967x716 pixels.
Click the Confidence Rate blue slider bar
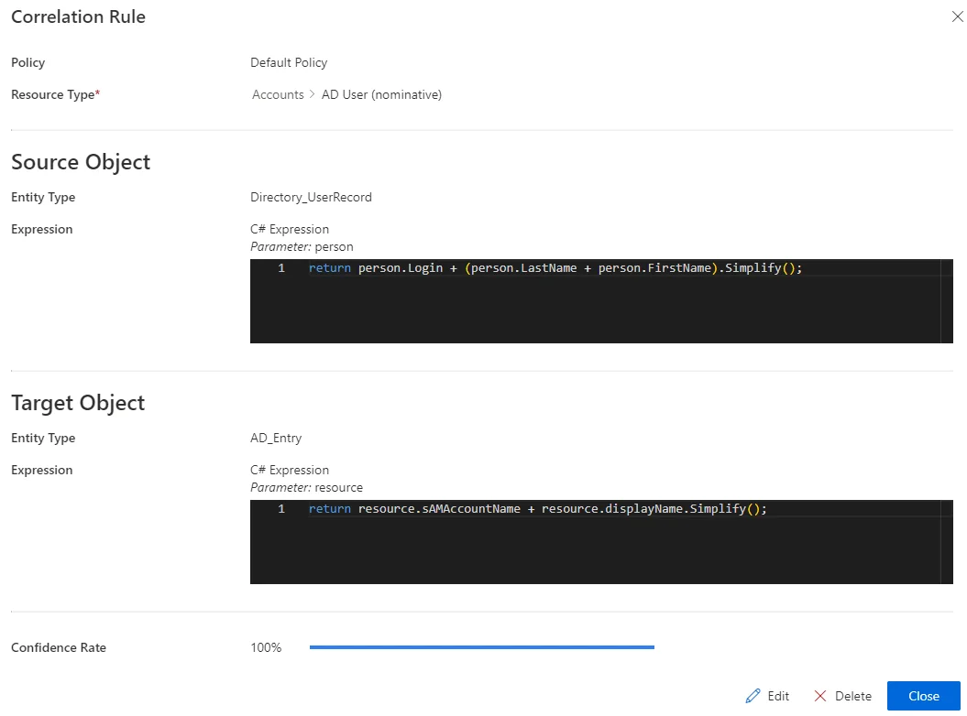(481, 647)
